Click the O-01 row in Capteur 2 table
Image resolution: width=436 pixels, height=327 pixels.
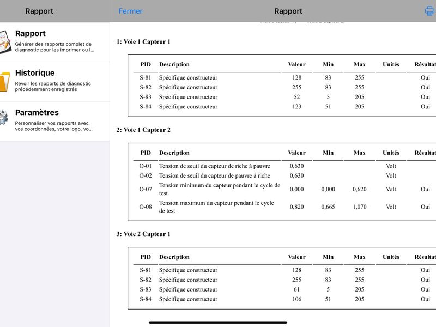pos(284,166)
